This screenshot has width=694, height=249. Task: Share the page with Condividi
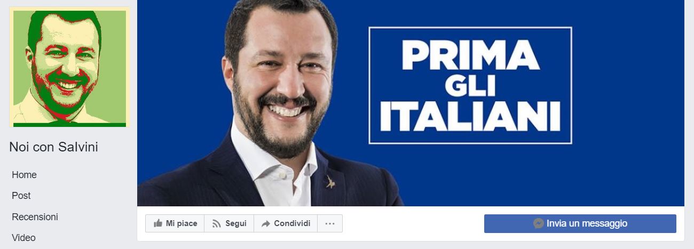click(x=286, y=223)
